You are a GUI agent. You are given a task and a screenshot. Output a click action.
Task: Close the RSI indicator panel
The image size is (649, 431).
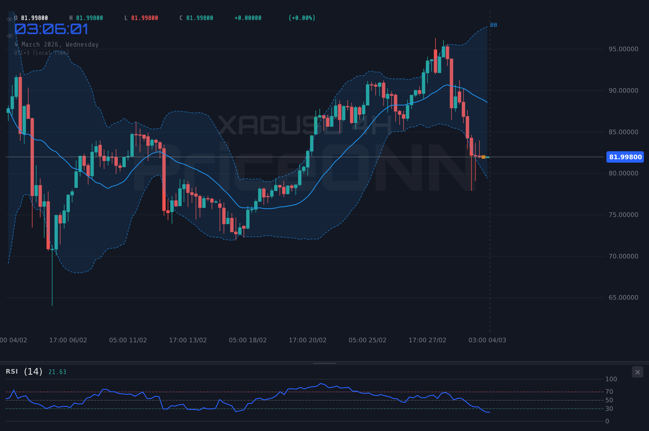(x=637, y=372)
